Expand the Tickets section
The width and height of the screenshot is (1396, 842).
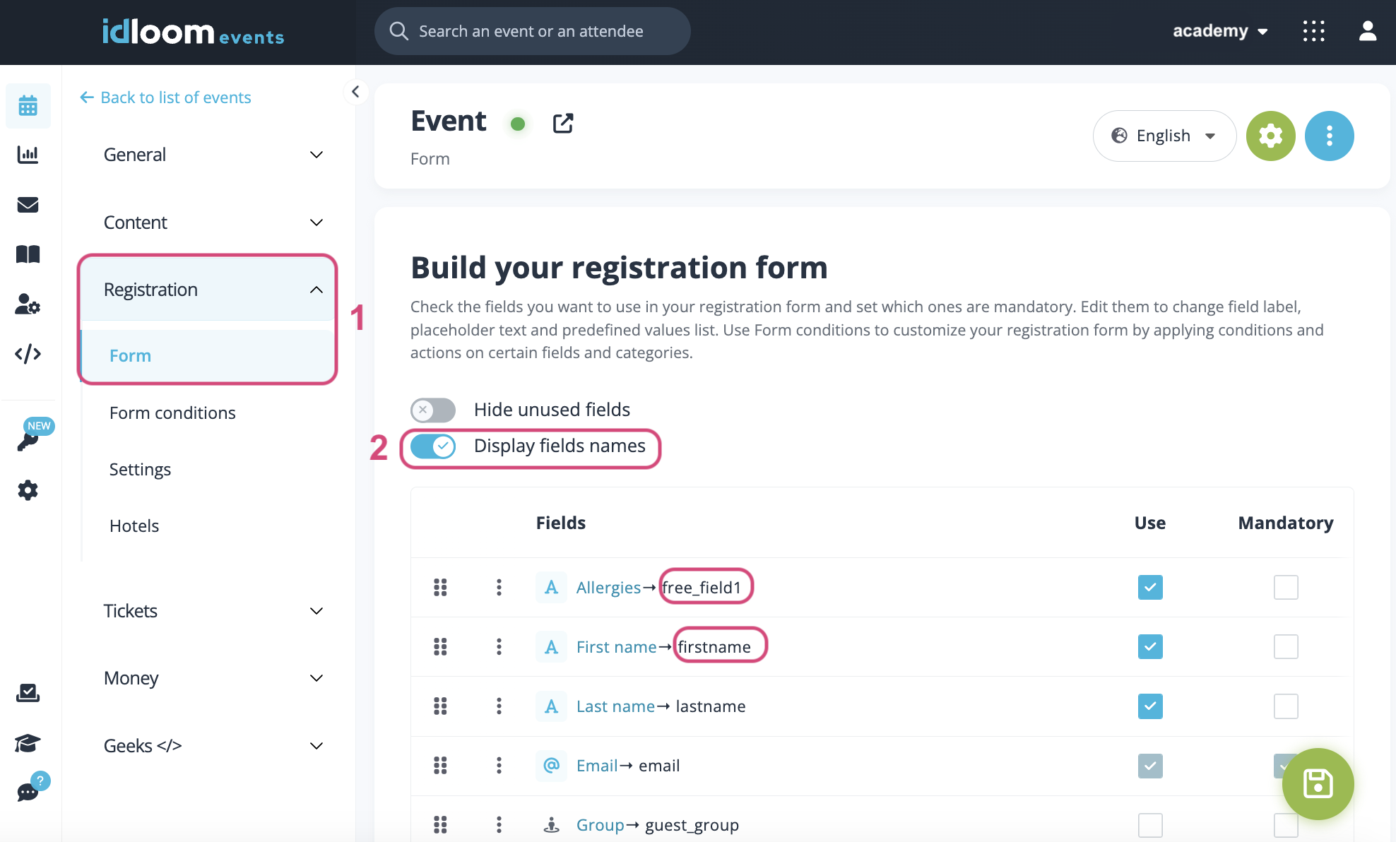coord(213,611)
